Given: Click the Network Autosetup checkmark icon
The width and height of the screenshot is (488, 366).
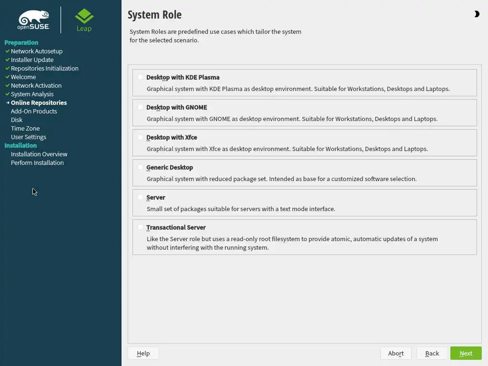Looking at the screenshot, I should (x=7, y=51).
